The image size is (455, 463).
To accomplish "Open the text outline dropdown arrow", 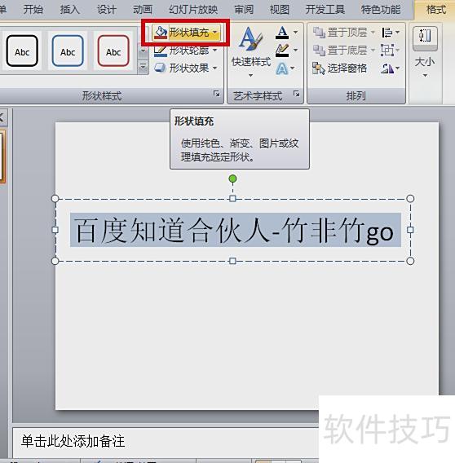I will (295, 51).
